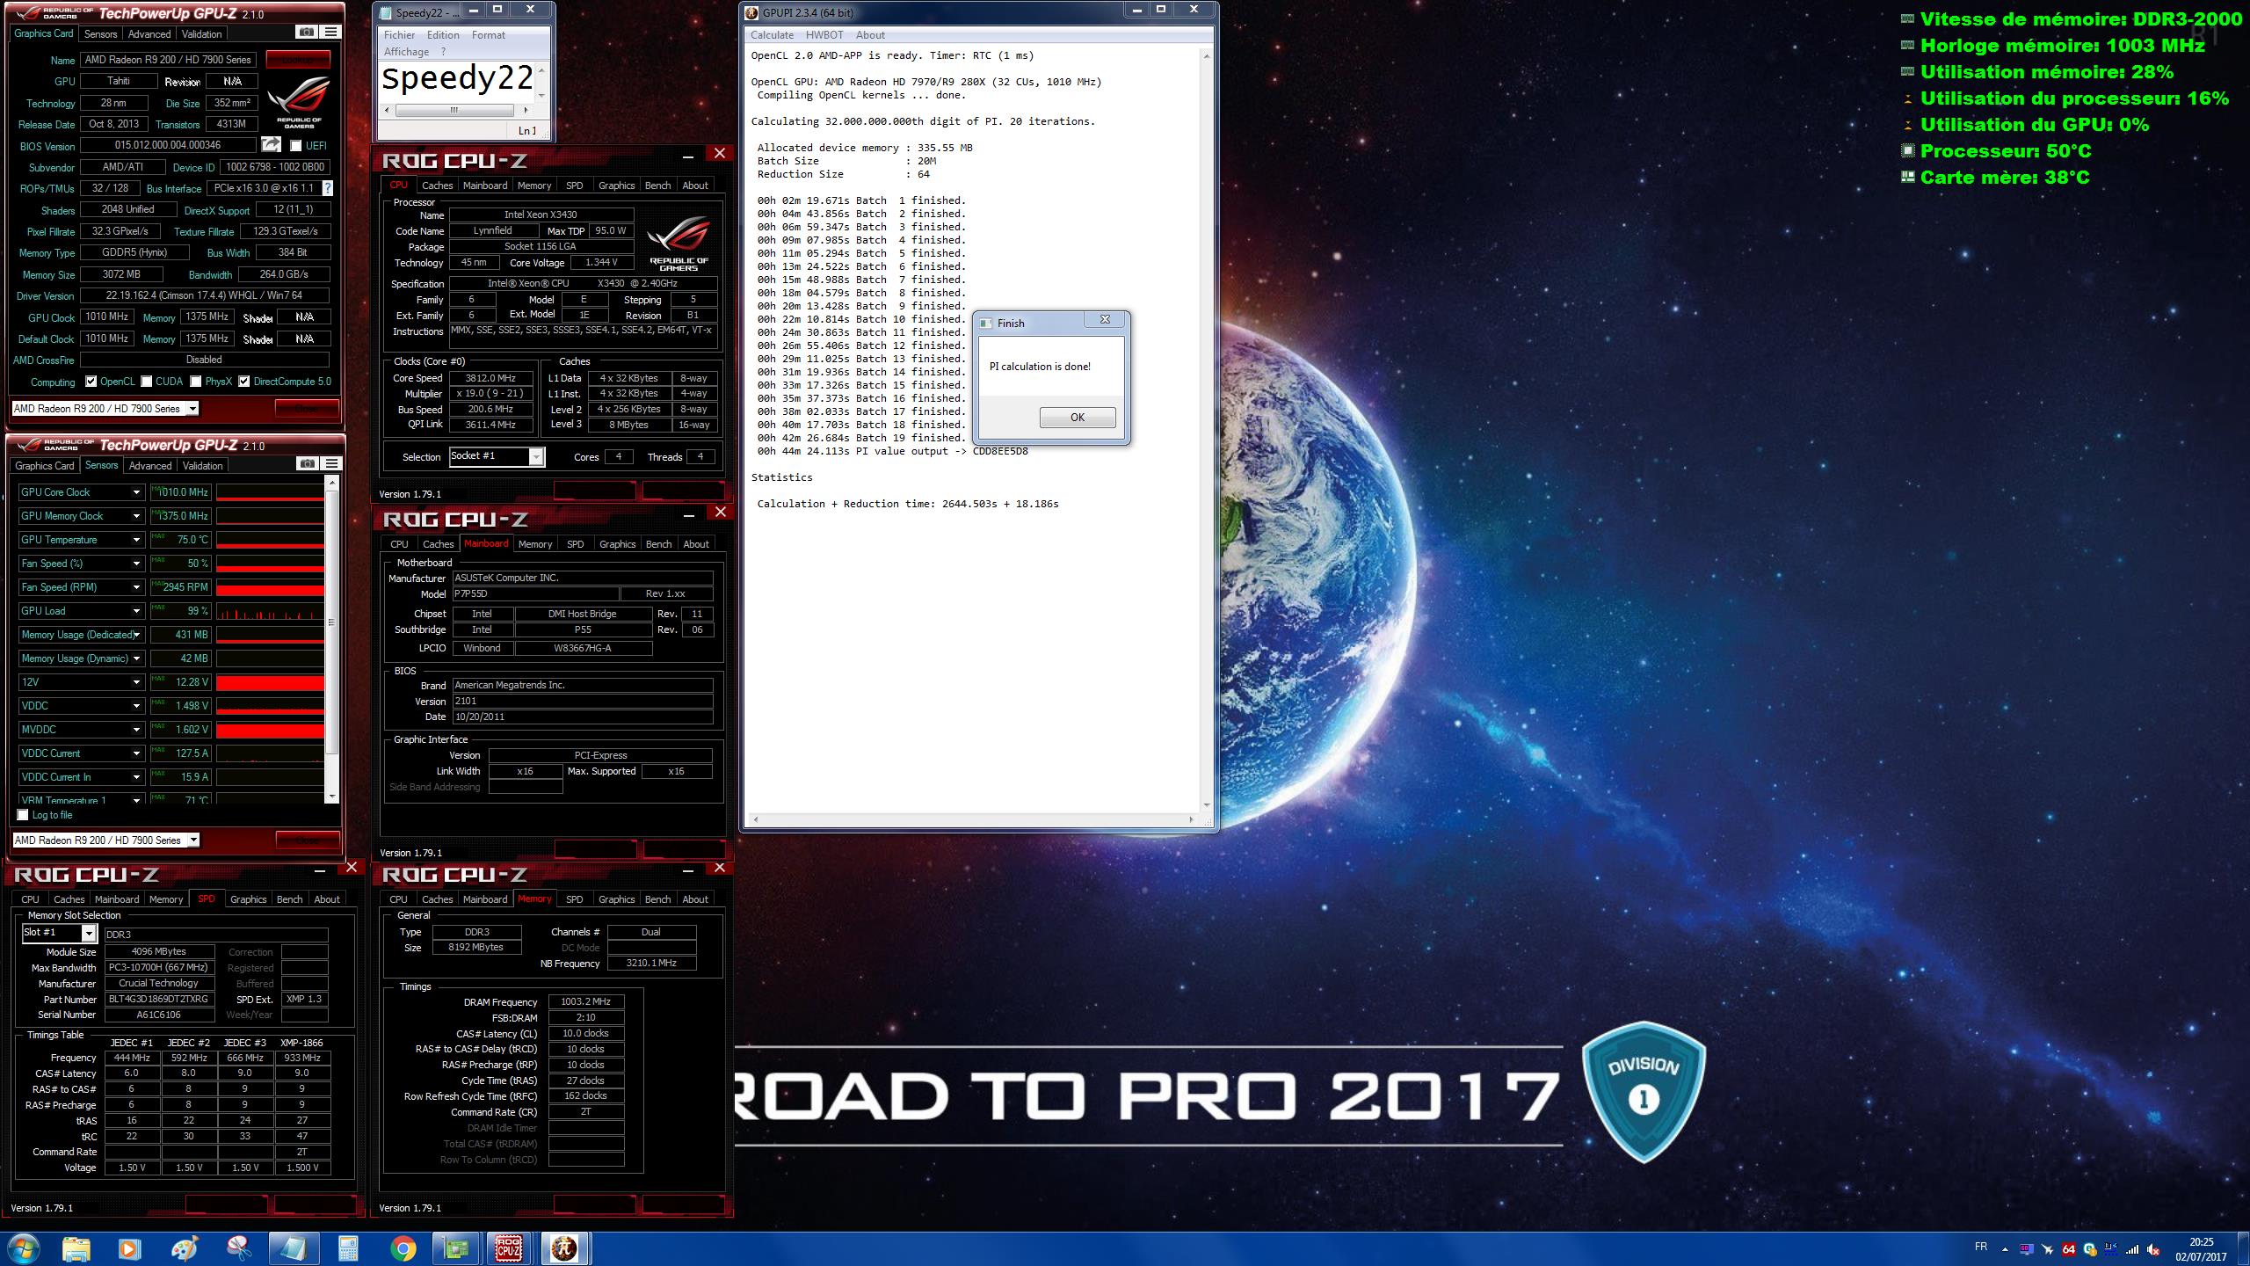Switch to GPUPI taskbar button
2250x1266 pixels.
click(x=564, y=1248)
